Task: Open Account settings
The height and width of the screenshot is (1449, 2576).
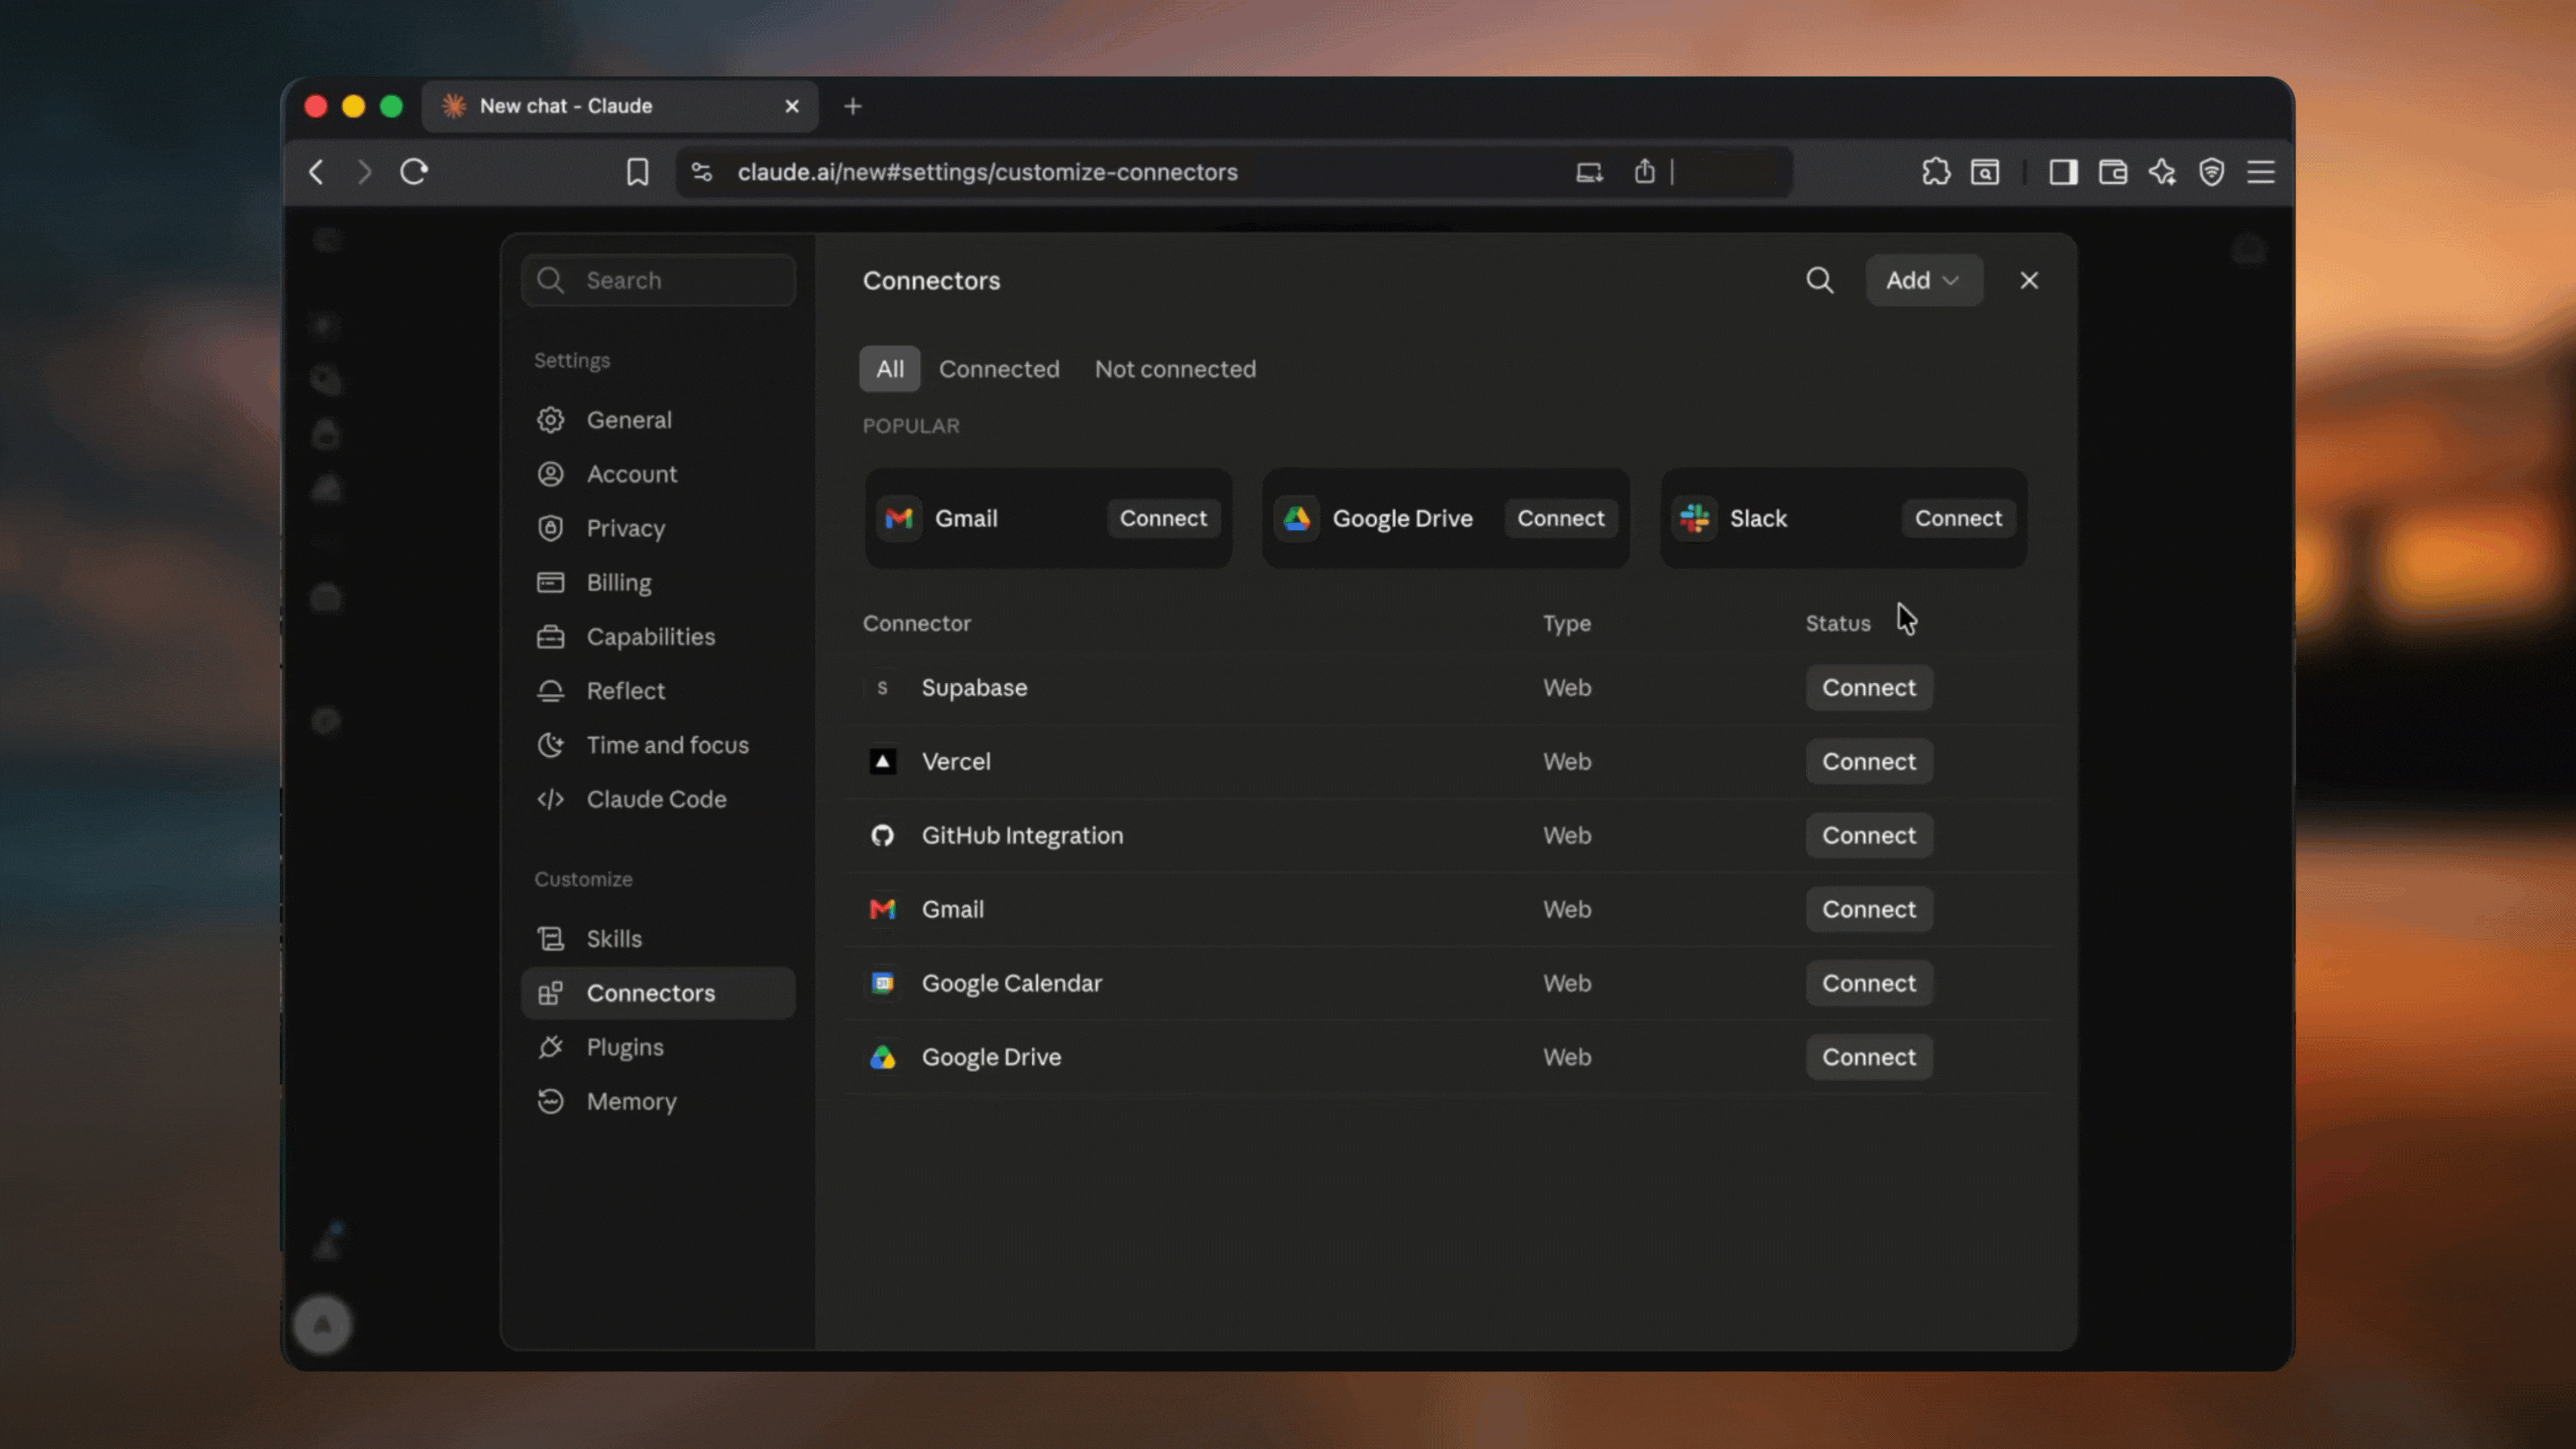Action: pos(659,474)
